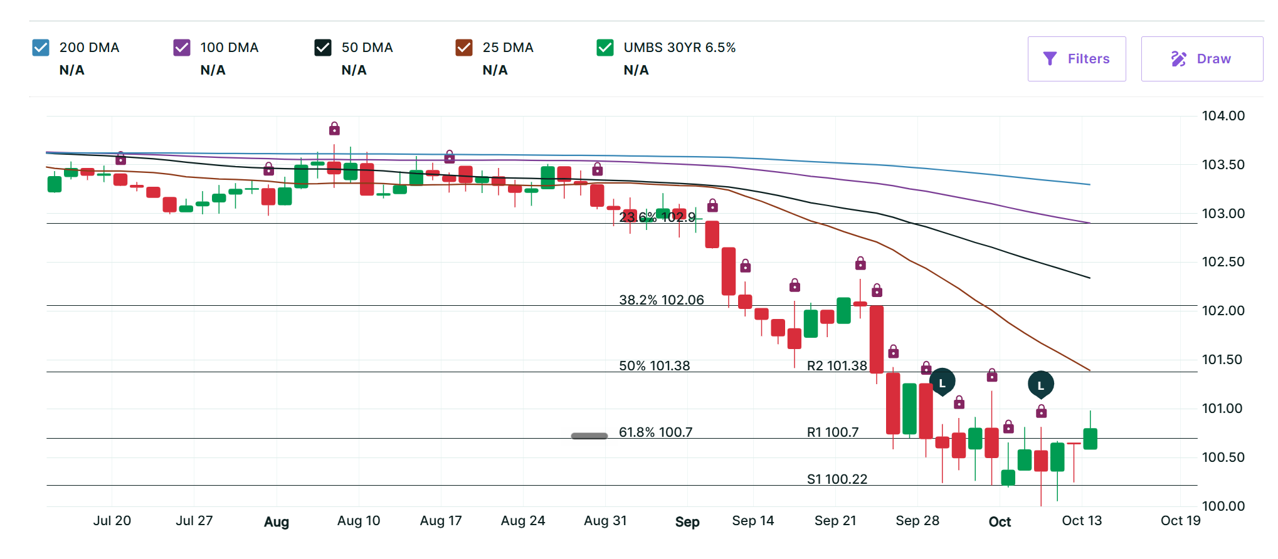Select the lock icon above the Jul 20 candles
This screenshot has height=559, width=1278.
[x=120, y=158]
